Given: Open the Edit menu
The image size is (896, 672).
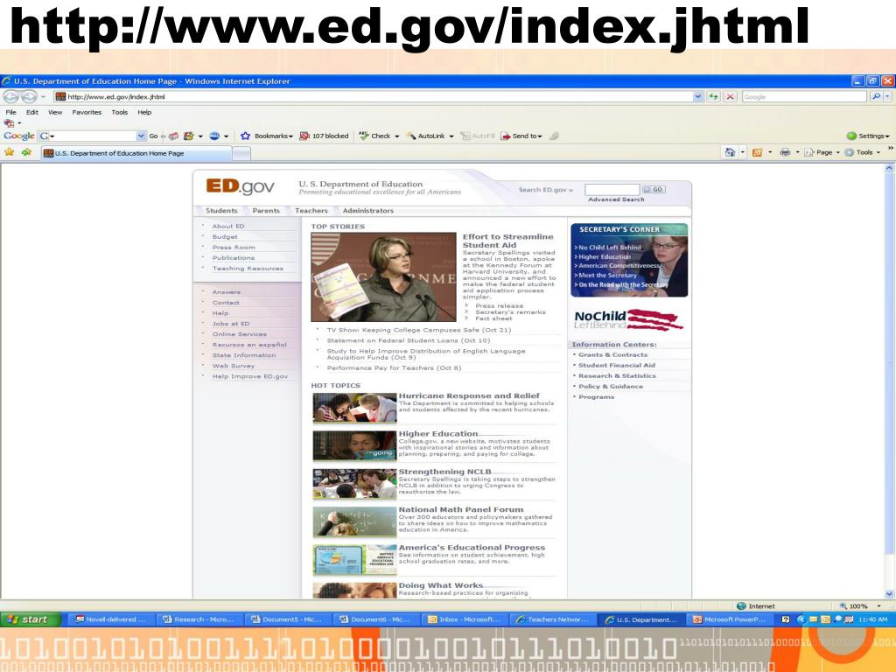Looking at the screenshot, I should click(x=32, y=112).
